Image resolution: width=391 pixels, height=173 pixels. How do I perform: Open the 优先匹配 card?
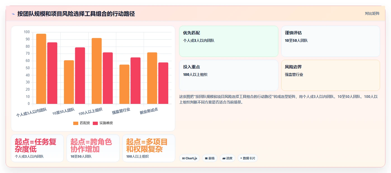click(x=229, y=41)
